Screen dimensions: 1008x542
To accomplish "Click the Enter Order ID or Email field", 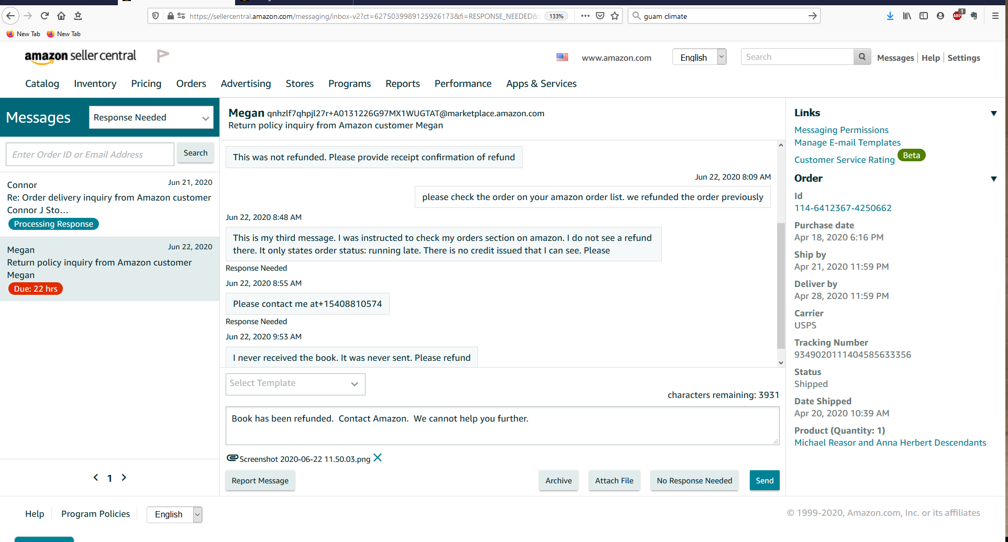I will [90, 154].
